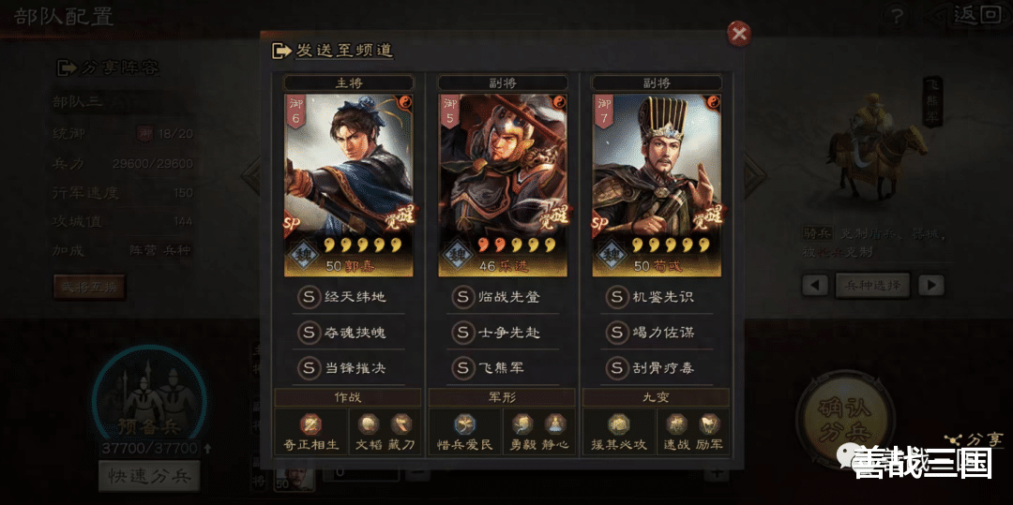Confirm allocation with 确认分兵 button
This screenshot has height=505, width=1013.
point(845,421)
